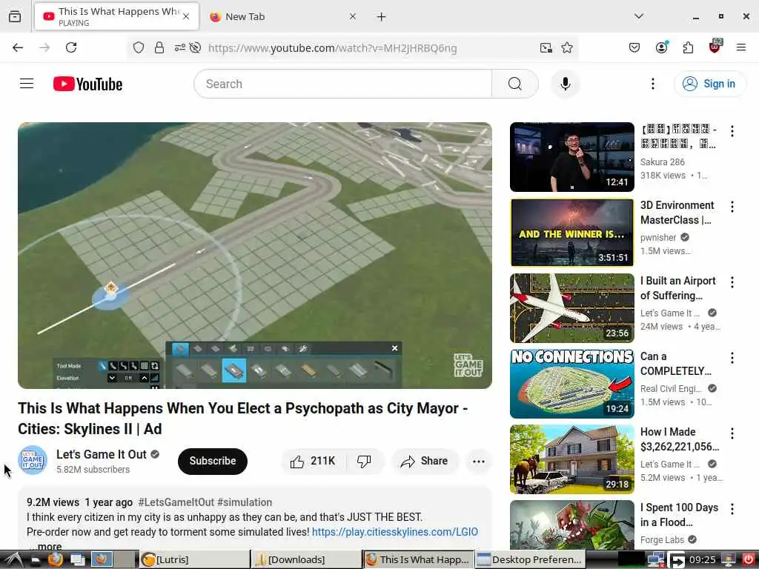The width and height of the screenshot is (759, 569).
Task: Open I Built an Airport of Suffering thumbnail
Action: (x=571, y=307)
